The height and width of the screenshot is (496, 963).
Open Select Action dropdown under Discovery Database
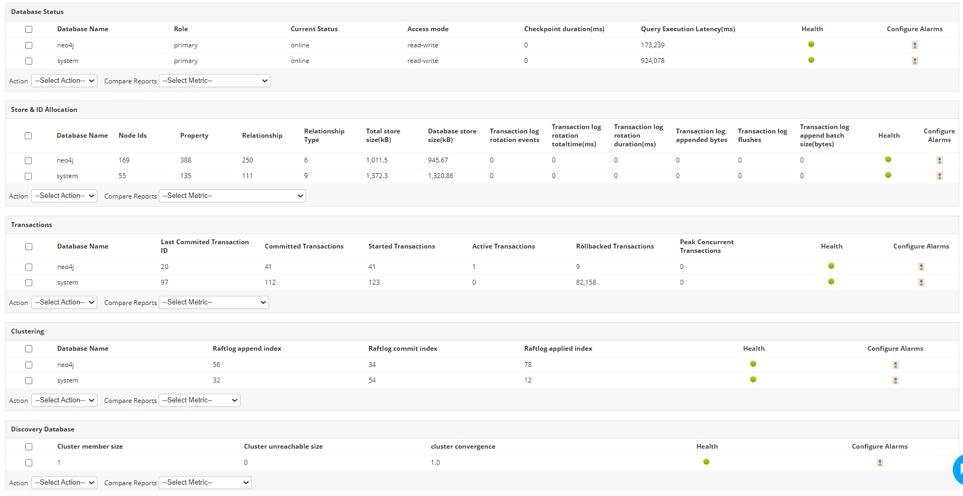click(64, 483)
